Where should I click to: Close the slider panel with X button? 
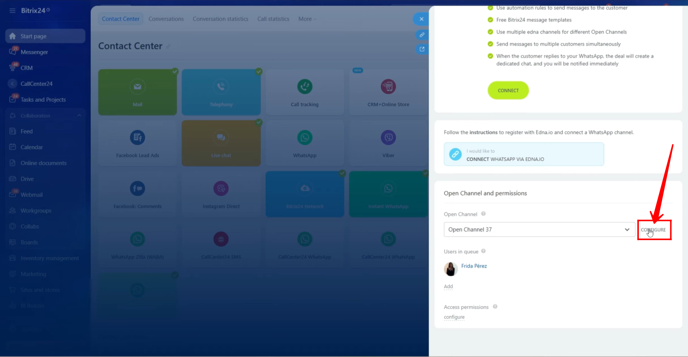click(421, 19)
